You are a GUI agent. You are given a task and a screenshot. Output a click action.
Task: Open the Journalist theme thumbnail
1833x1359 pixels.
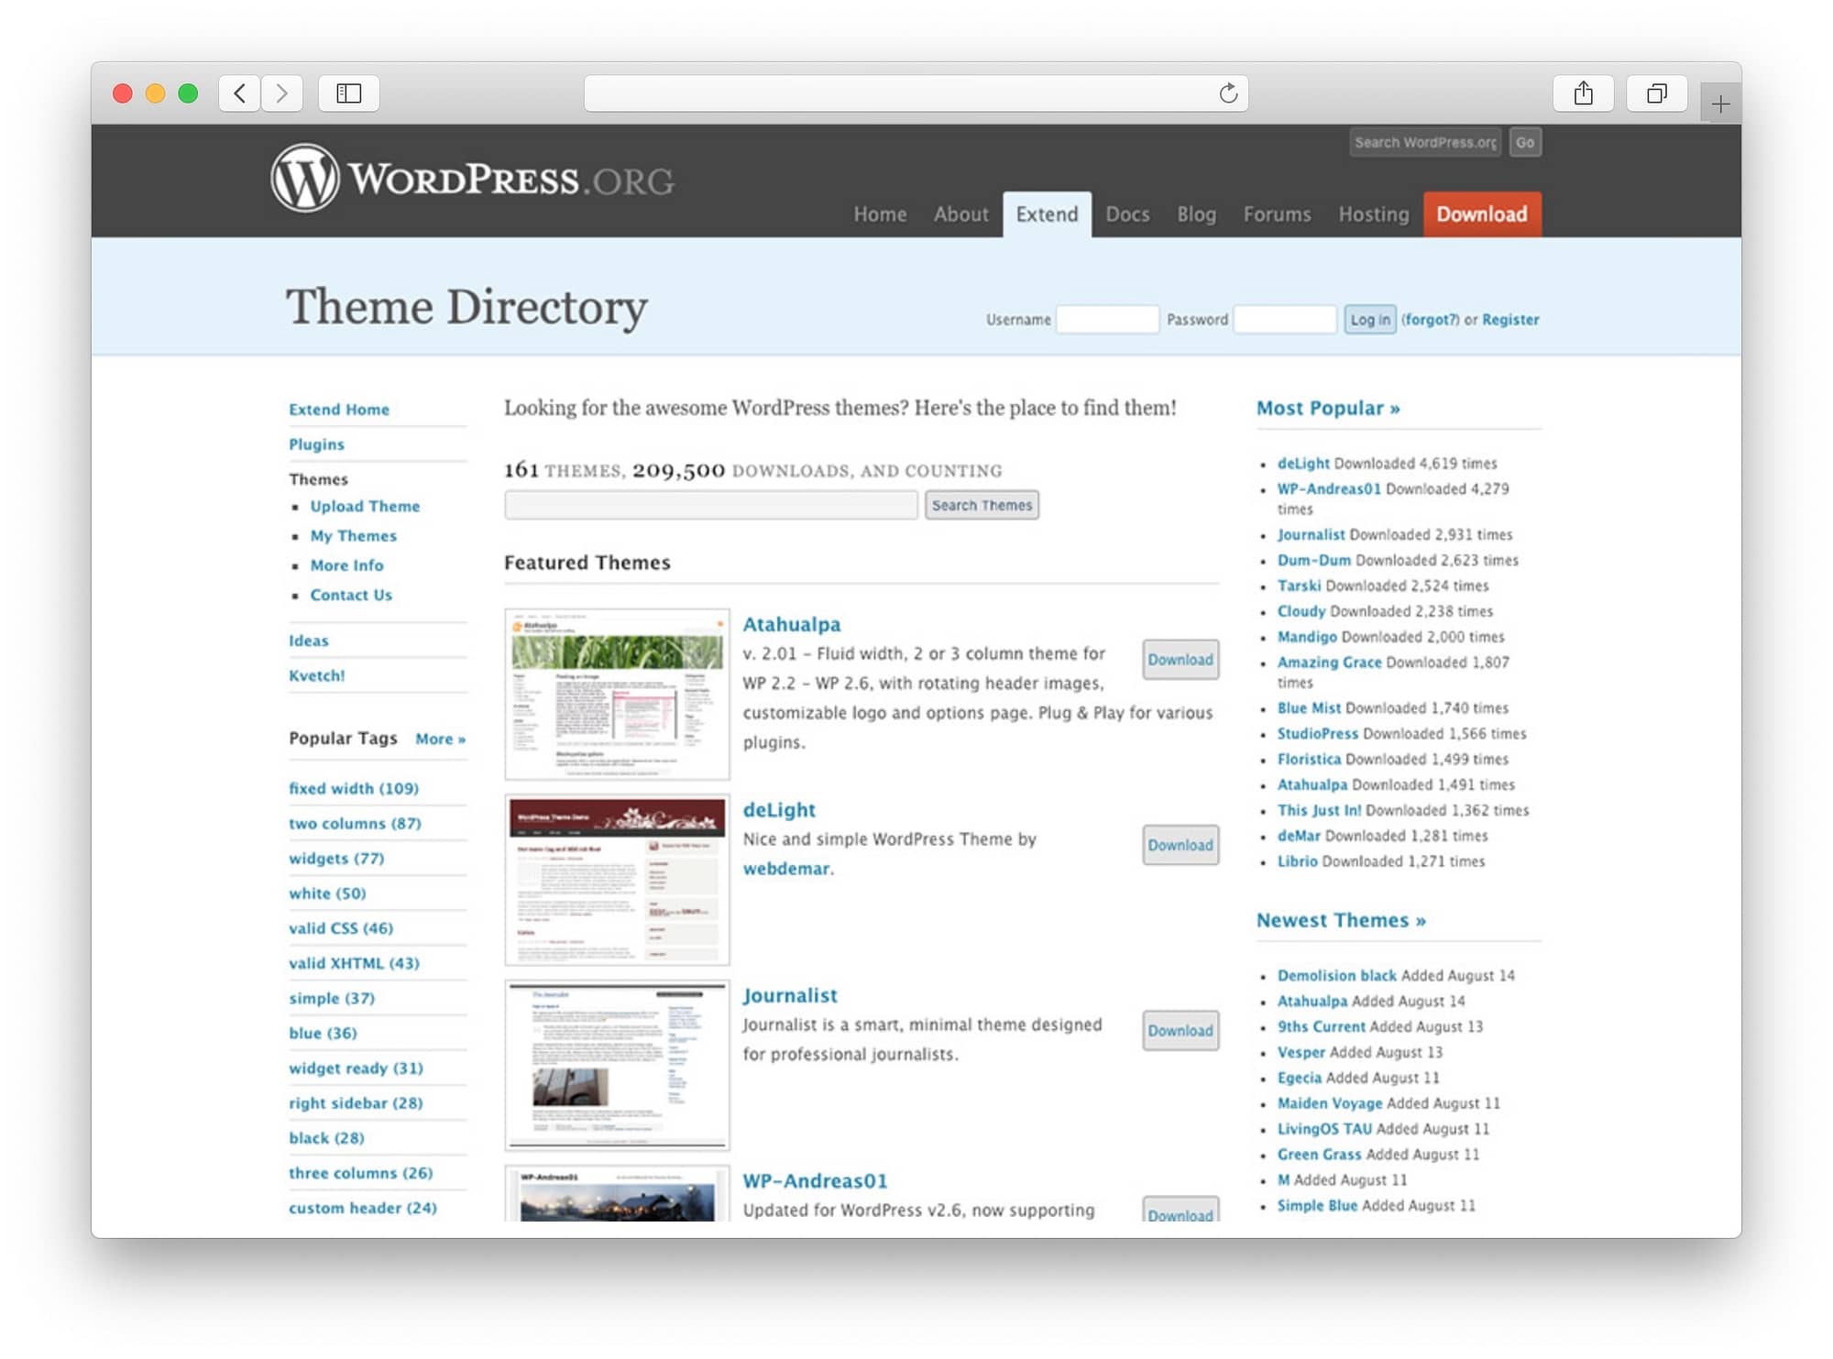[x=618, y=1066]
